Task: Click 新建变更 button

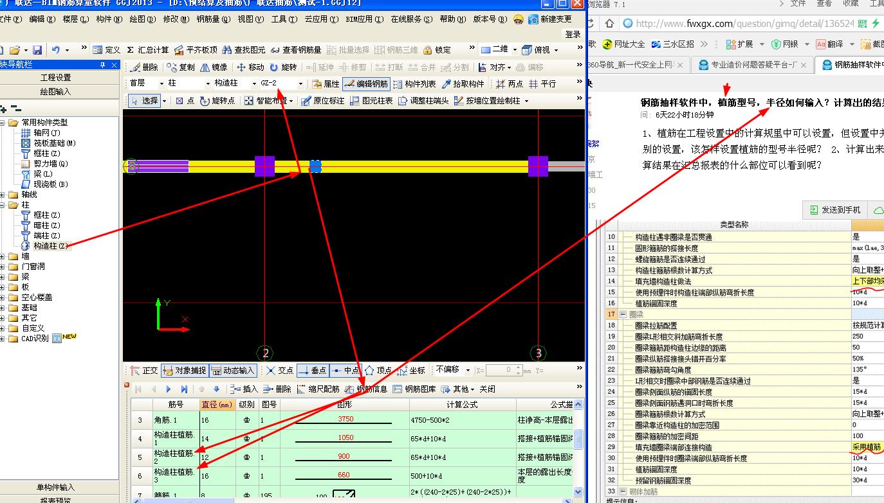Action: [x=550, y=19]
